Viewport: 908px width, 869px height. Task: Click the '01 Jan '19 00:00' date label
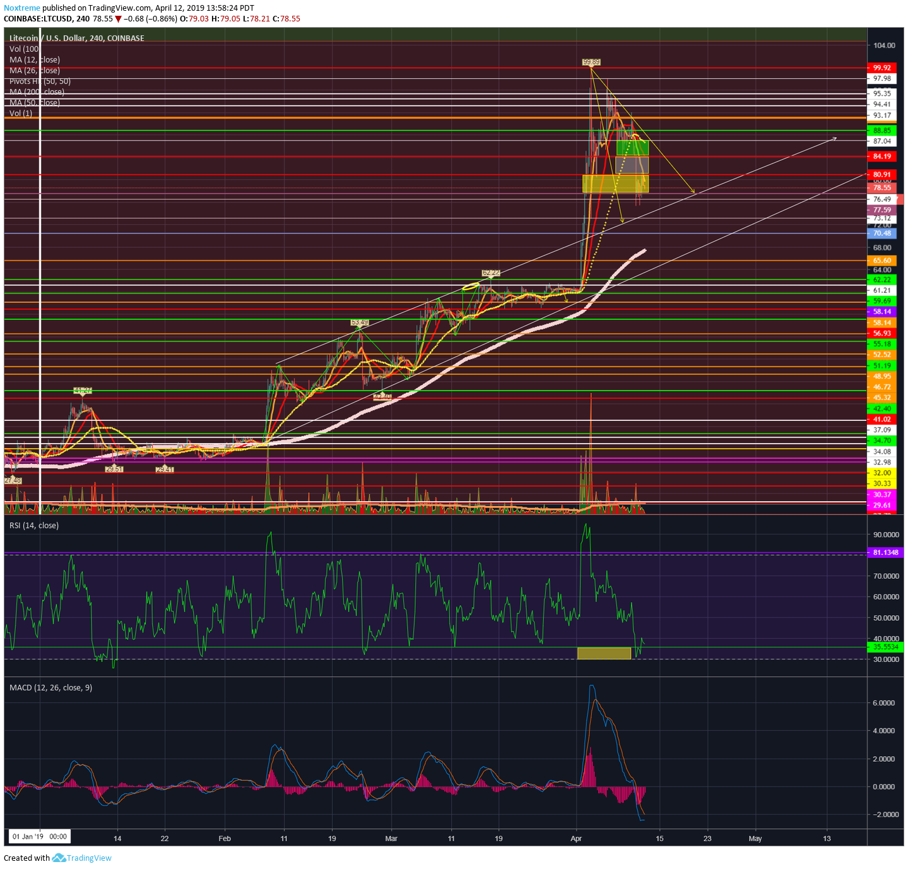(39, 837)
